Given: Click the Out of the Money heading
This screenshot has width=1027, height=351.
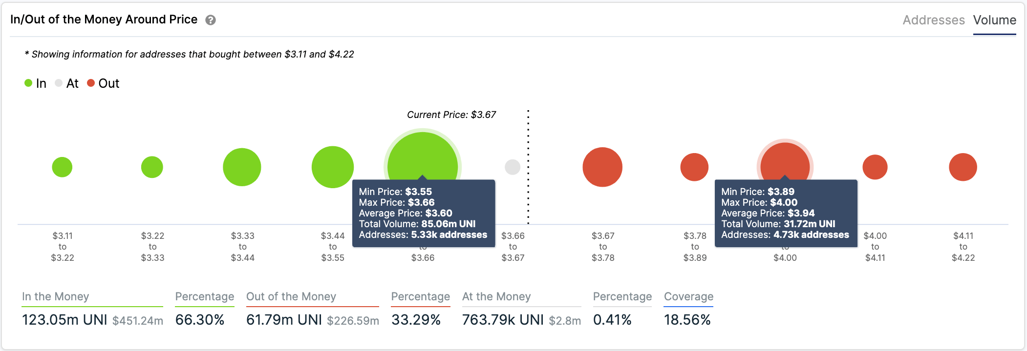Looking at the screenshot, I should tap(291, 296).
